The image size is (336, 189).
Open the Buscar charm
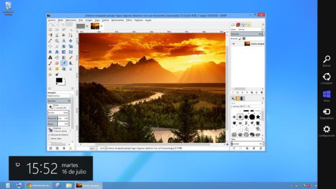point(327,61)
